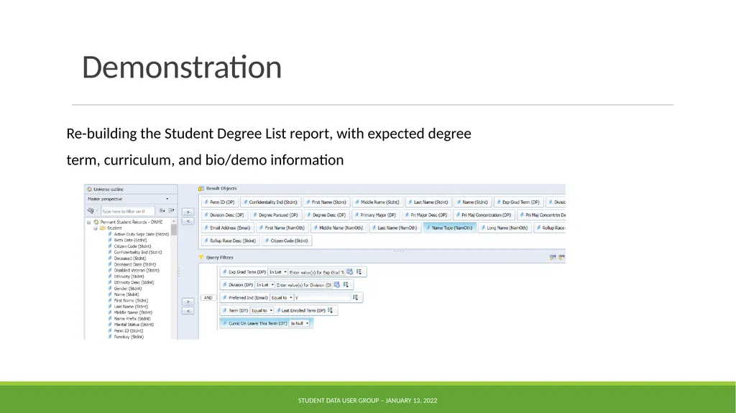Viewport: 736px width, 413px height.
Task: Click the Universe outline header icon
Action: (x=90, y=189)
